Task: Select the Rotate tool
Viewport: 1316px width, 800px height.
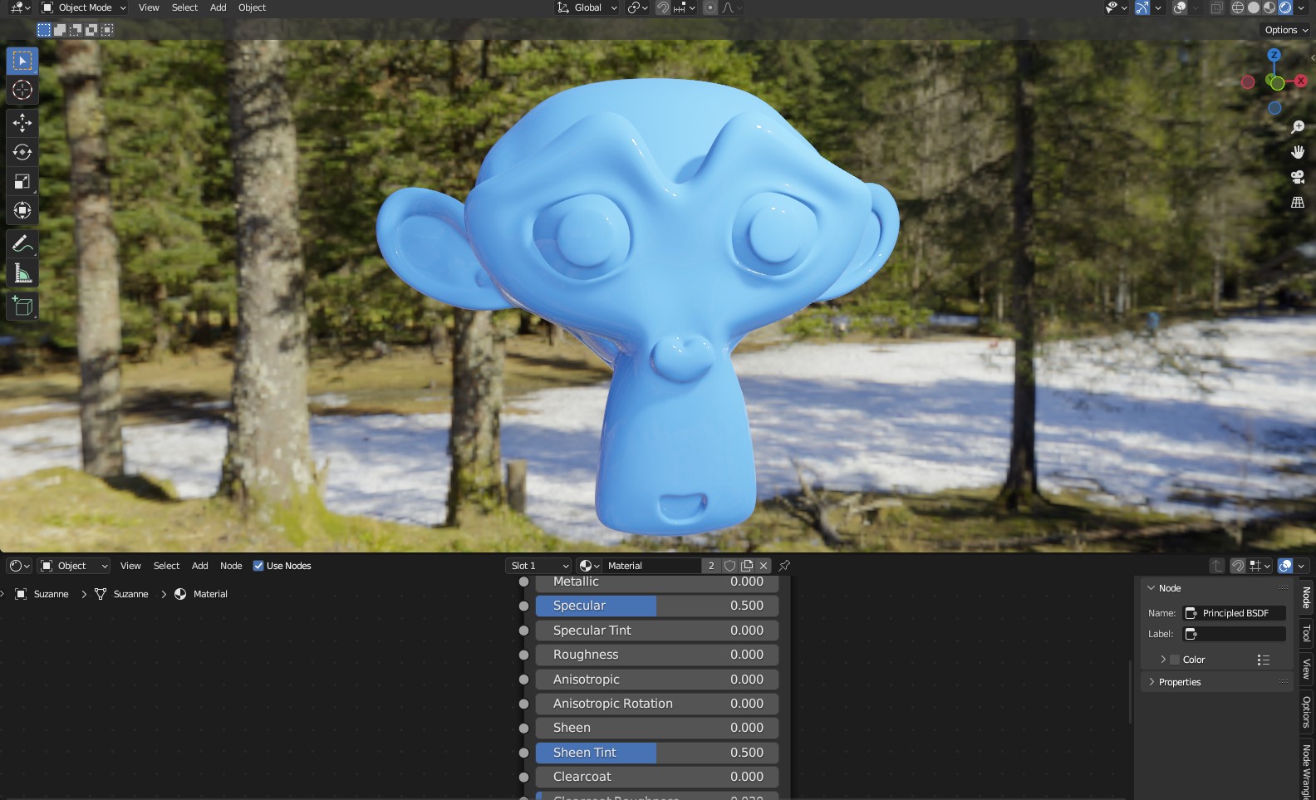Action: 22,152
